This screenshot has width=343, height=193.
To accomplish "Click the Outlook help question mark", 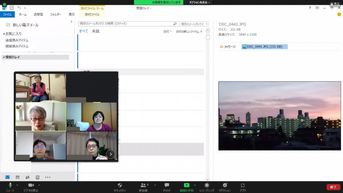I will pos(310,8).
